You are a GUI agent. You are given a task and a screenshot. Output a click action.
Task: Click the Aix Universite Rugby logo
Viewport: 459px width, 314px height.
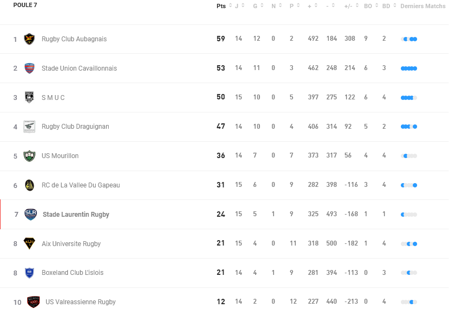tap(29, 243)
